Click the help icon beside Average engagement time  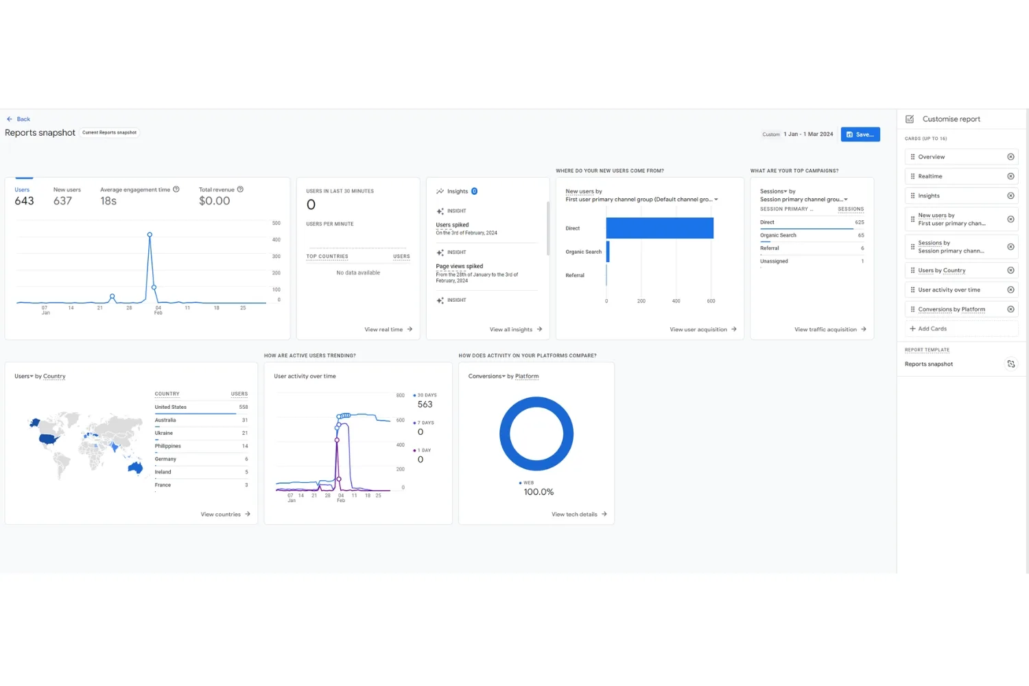[x=176, y=189]
